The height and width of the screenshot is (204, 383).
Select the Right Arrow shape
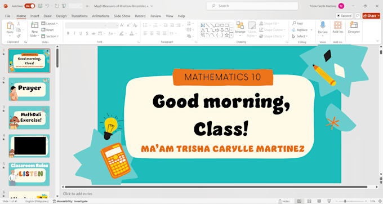(217, 30)
